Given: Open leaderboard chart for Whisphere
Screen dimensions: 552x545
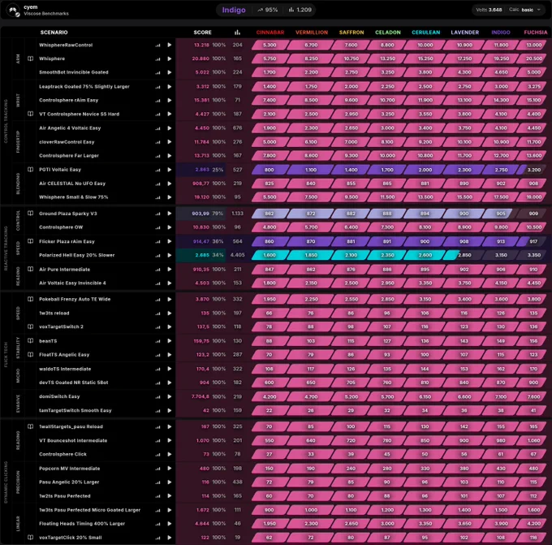Looking at the screenshot, I should (157, 59).
